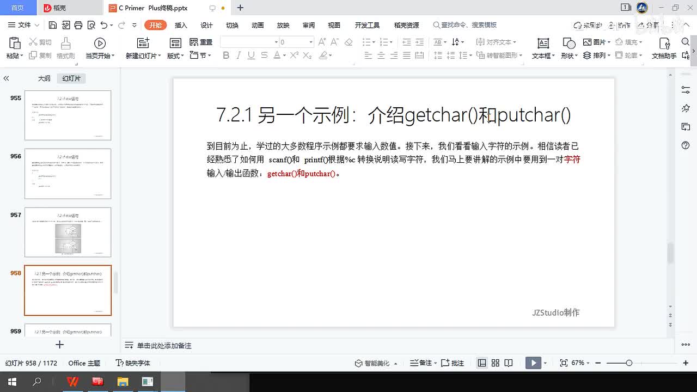Click New Slide (新建幻灯片) icon
The height and width of the screenshot is (392, 697).
(143, 43)
